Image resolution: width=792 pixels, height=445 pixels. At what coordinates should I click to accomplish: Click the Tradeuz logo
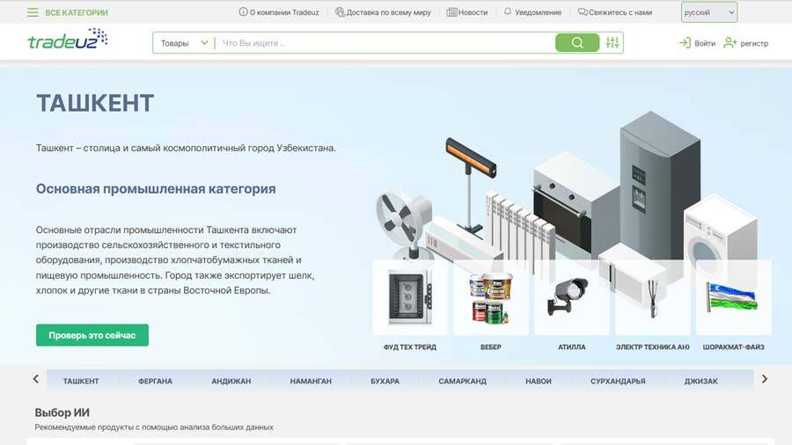[67, 40]
